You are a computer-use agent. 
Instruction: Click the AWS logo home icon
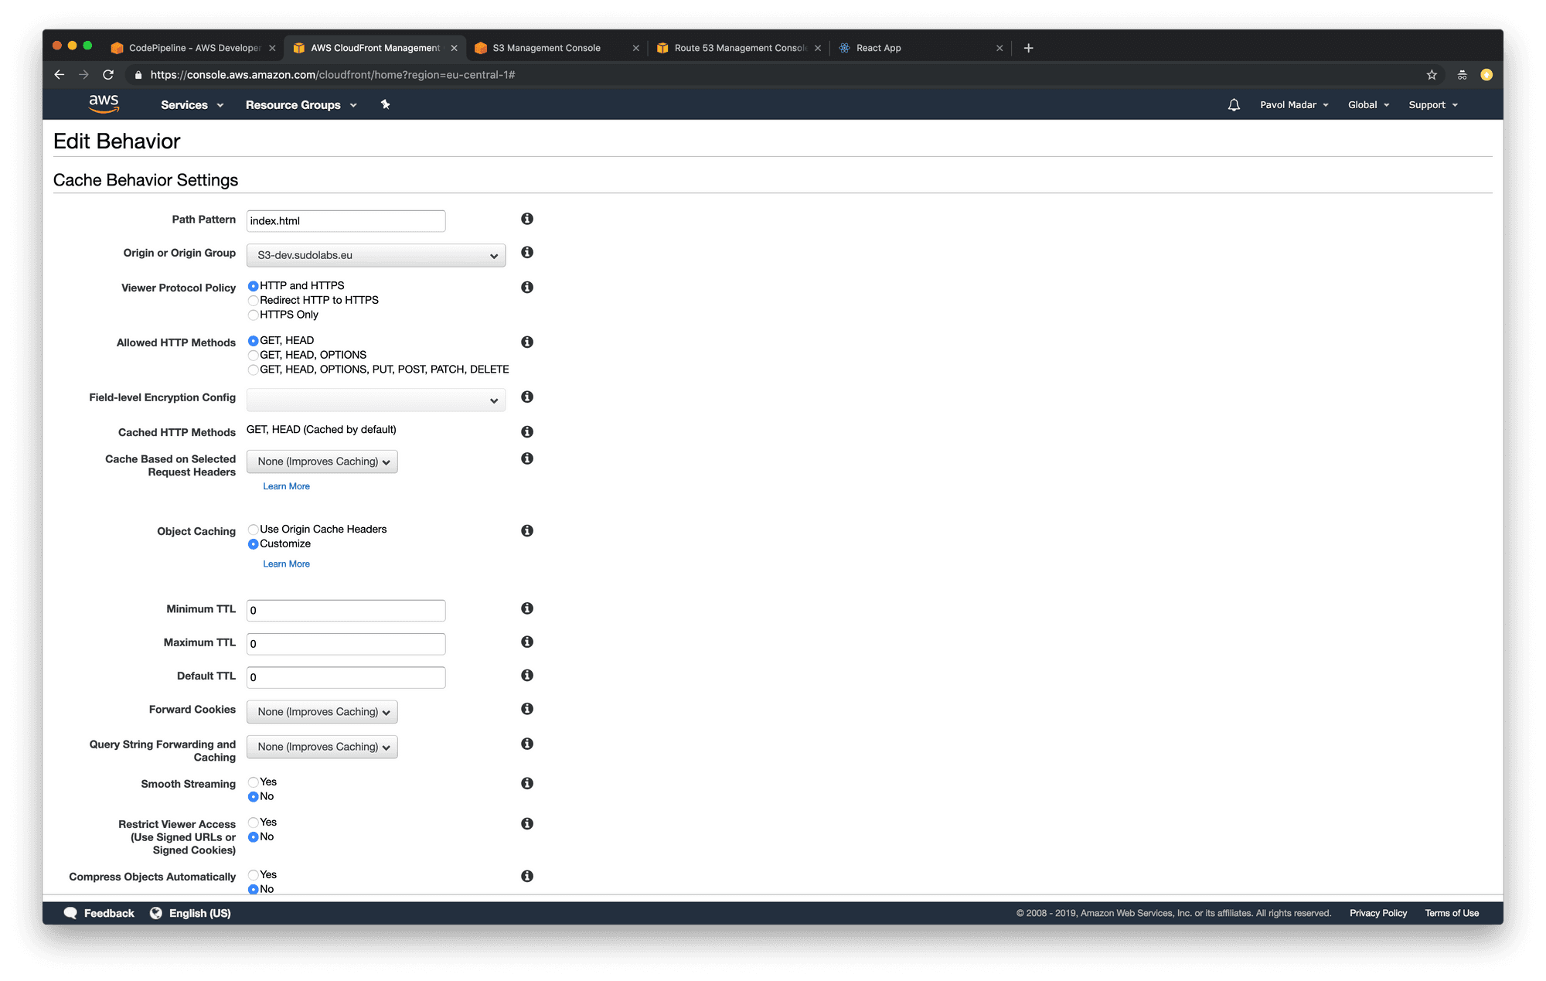pos(104,104)
